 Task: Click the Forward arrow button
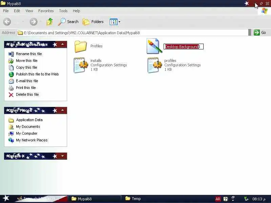point(34,22)
